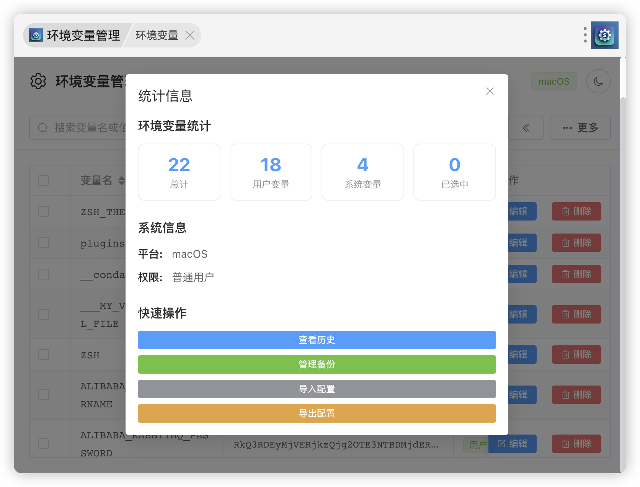Expand the 更多 options menu

[580, 128]
